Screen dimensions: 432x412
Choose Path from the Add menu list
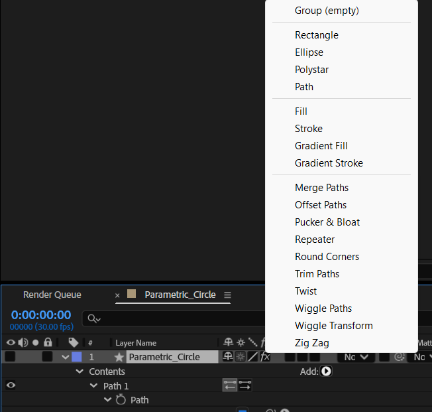point(304,87)
